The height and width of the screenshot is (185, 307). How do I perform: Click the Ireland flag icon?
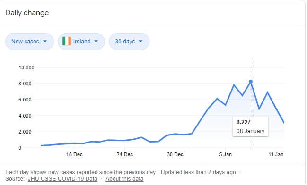click(67, 41)
